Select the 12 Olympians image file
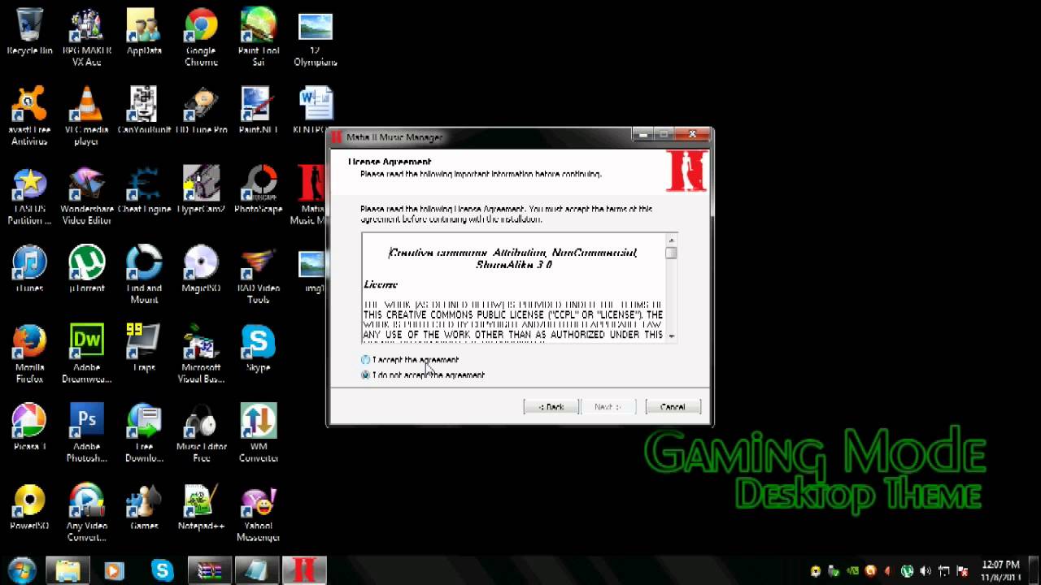This screenshot has width=1041, height=585. pyautogui.click(x=316, y=37)
